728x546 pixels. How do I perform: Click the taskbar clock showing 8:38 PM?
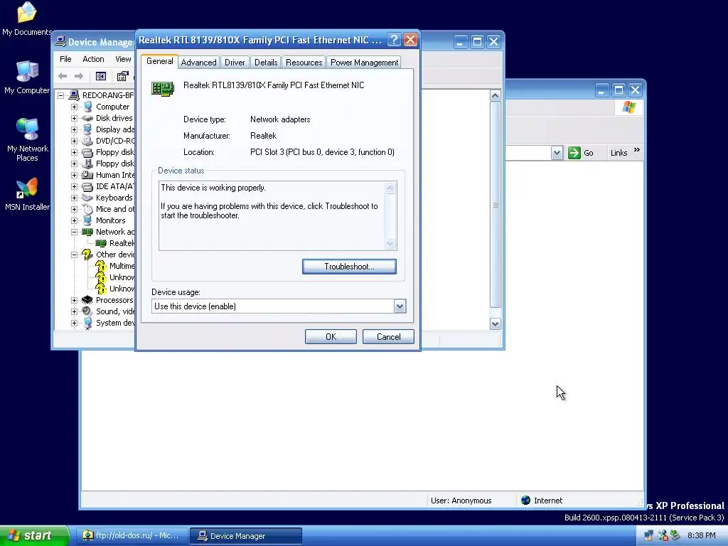pyautogui.click(x=701, y=536)
